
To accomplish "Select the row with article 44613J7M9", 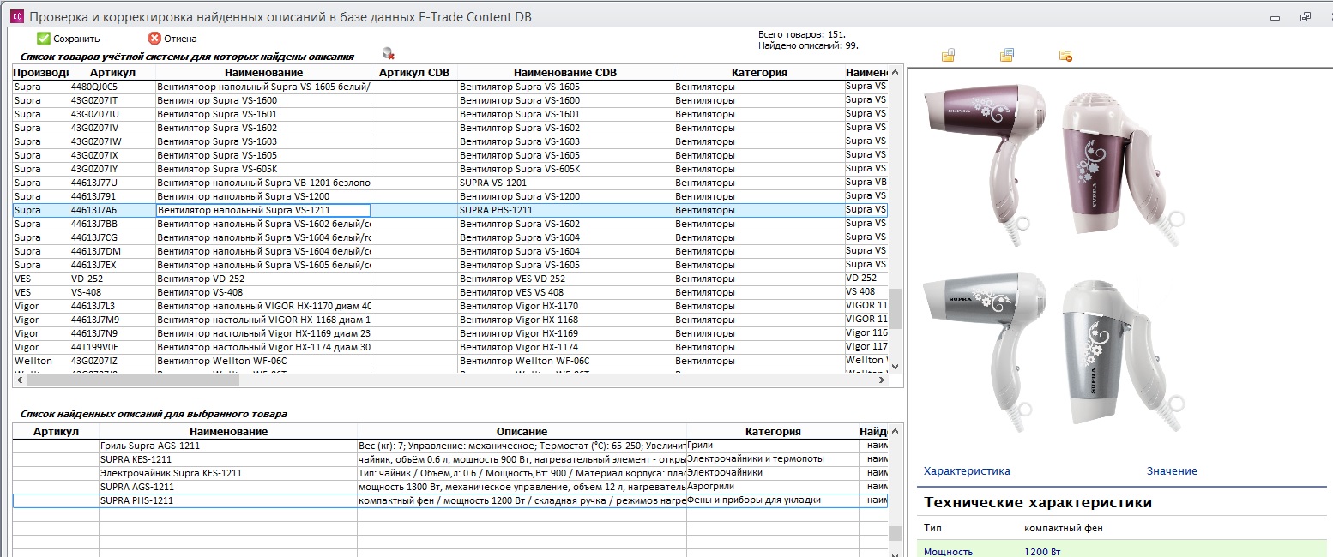I will (x=450, y=320).
